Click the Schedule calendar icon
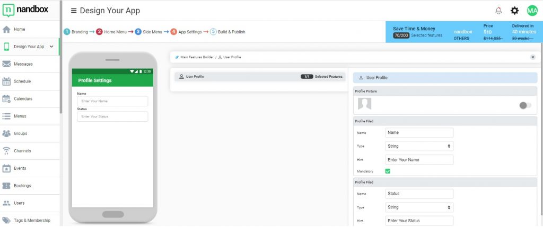This screenshot has width=543, height=227. pos(6,81)
